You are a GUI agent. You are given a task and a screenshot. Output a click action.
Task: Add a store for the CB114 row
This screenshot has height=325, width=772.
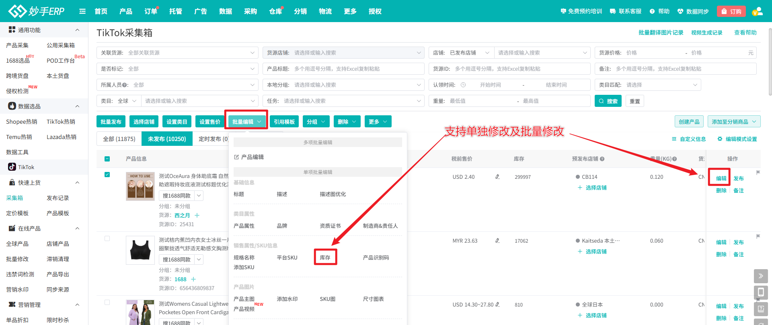592,188
